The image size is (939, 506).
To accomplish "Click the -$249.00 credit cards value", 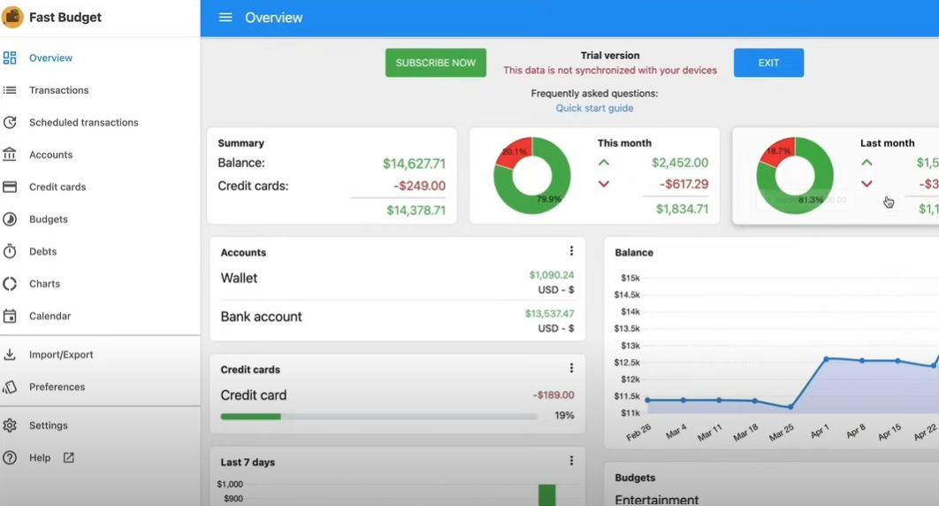I will tap(419, 187).
